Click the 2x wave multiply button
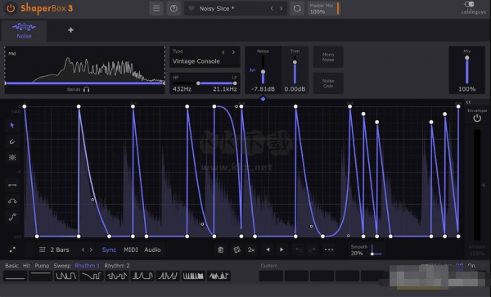491x297 pixels. [x=251, y=250]
